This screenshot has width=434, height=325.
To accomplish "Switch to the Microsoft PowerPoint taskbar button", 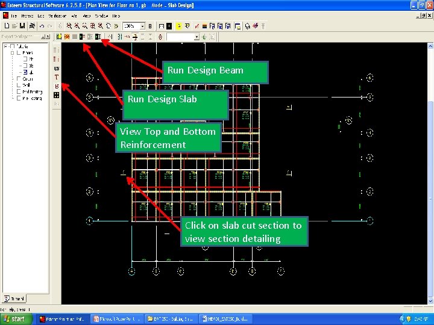I will [118, 319].
